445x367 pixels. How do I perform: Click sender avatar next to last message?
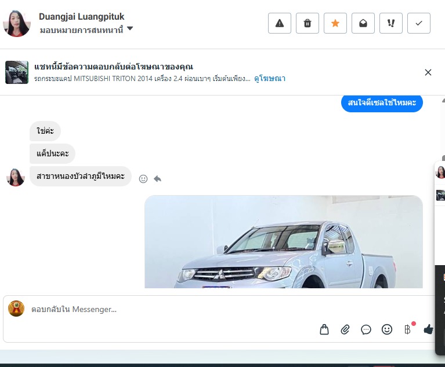point(16,178)
